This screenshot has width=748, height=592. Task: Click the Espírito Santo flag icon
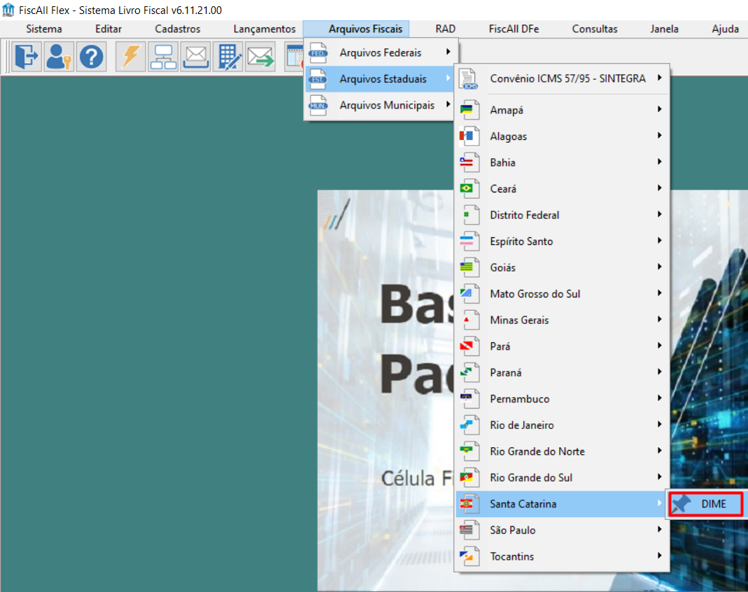click(469, 241)
